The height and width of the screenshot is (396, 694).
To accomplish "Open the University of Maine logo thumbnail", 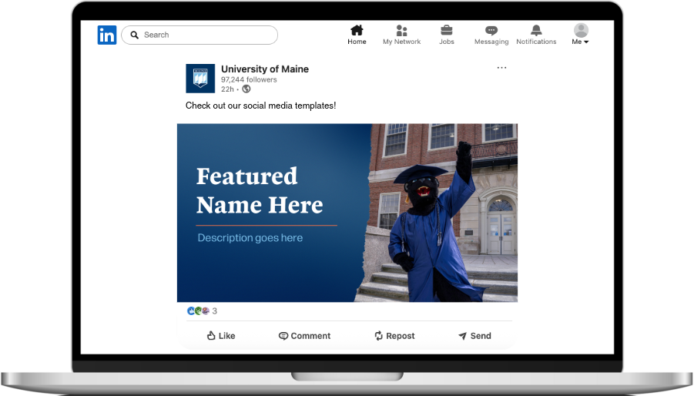I will pyautogui.click(x=200, y=79).
